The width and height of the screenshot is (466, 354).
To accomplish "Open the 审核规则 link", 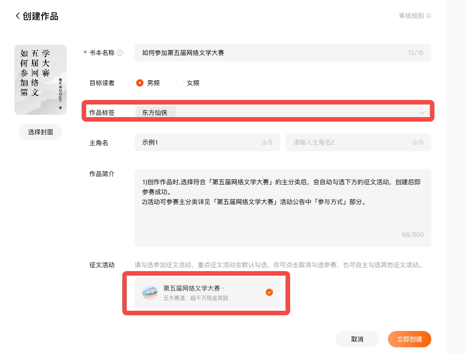I will 411,16.
